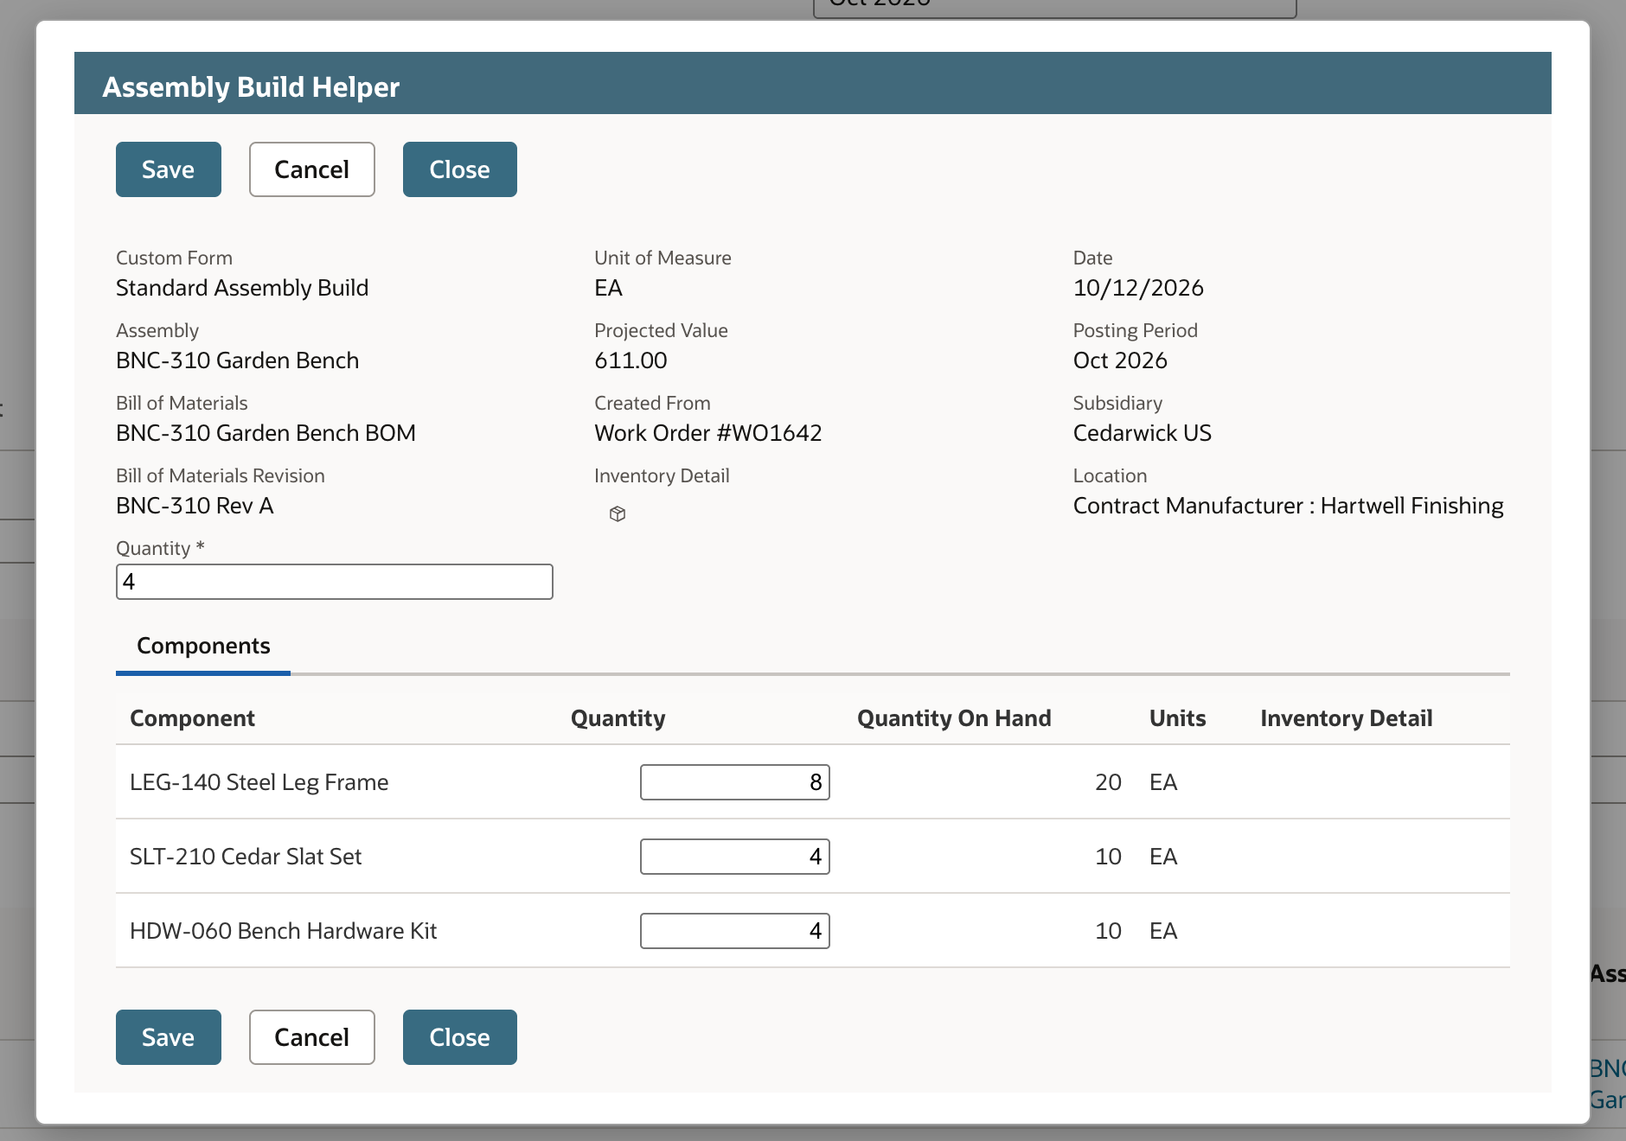Click the 'Units' column header
This screenshot has width=1626, height=1141.
click(x=1177, y=718)
